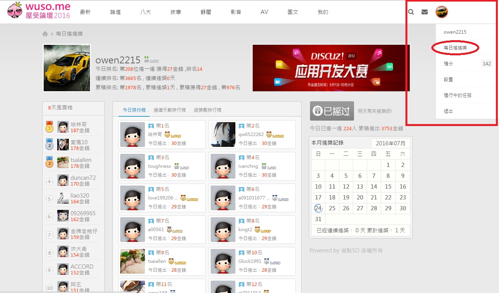The width and height of the screenshot is (499, 293).
Task: Open user 哈林哥 in 第1名 card
Action: pyautogui.click(x=155, y=135)
